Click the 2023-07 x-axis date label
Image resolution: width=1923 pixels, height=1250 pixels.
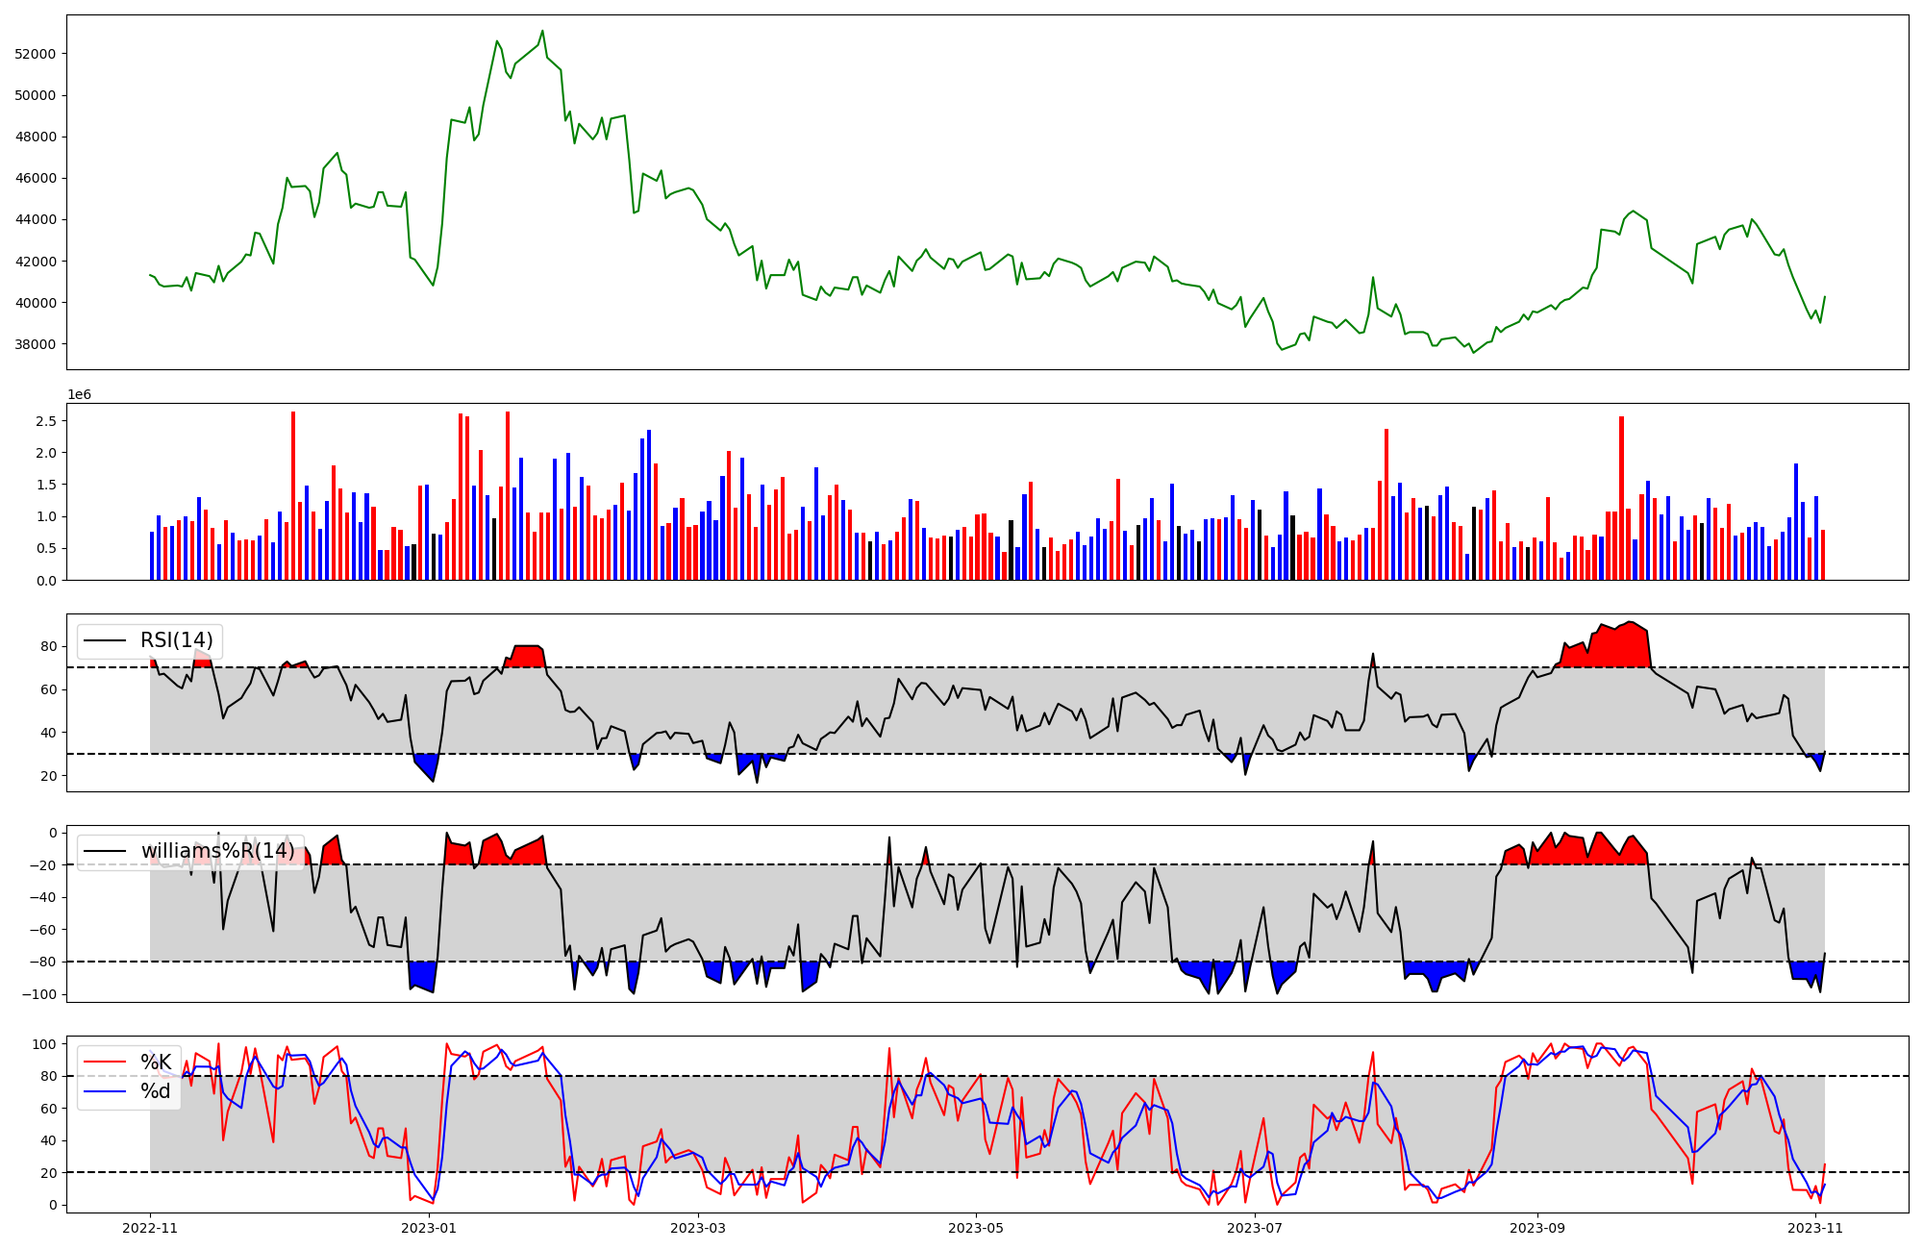tap(1255, 1228)
